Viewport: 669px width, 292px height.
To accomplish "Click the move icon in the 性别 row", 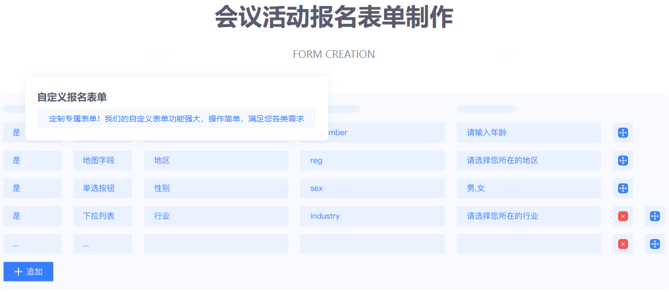I will click(623, 188).
